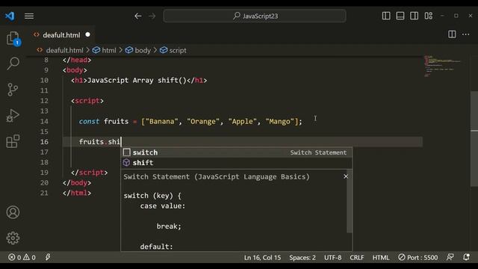Open the Accounts menu icon
The width and height of the screenshot is (478, 269).
(x=13, y=212)
